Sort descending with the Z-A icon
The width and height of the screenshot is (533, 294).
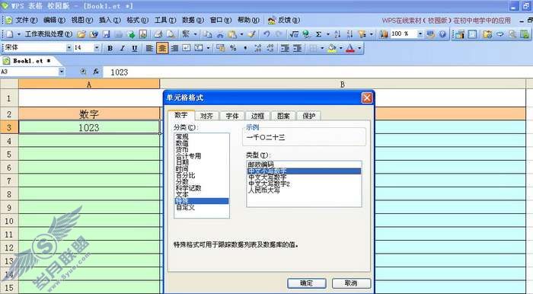click(349, 34)
